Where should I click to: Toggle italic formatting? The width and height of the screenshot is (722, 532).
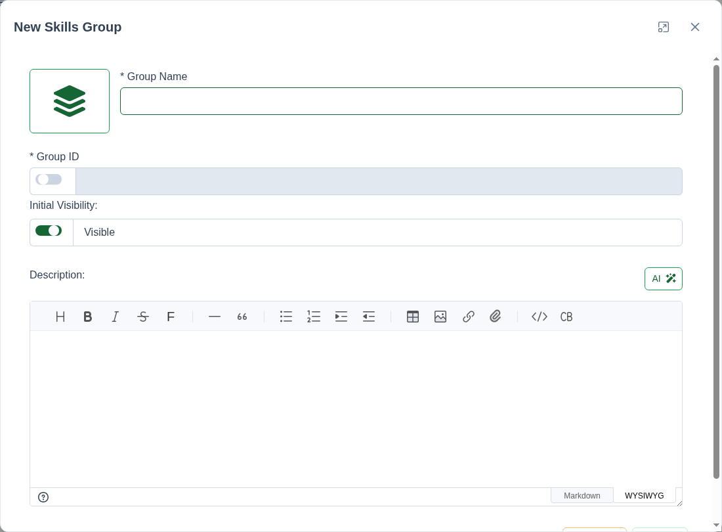click(x=115, y=317)
